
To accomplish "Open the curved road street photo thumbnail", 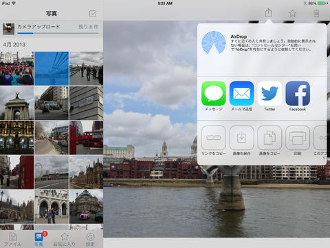I will coord(52,138).
